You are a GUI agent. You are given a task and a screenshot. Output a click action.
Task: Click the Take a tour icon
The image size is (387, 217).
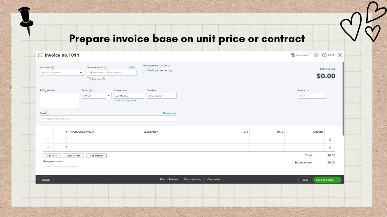[293, 55]
